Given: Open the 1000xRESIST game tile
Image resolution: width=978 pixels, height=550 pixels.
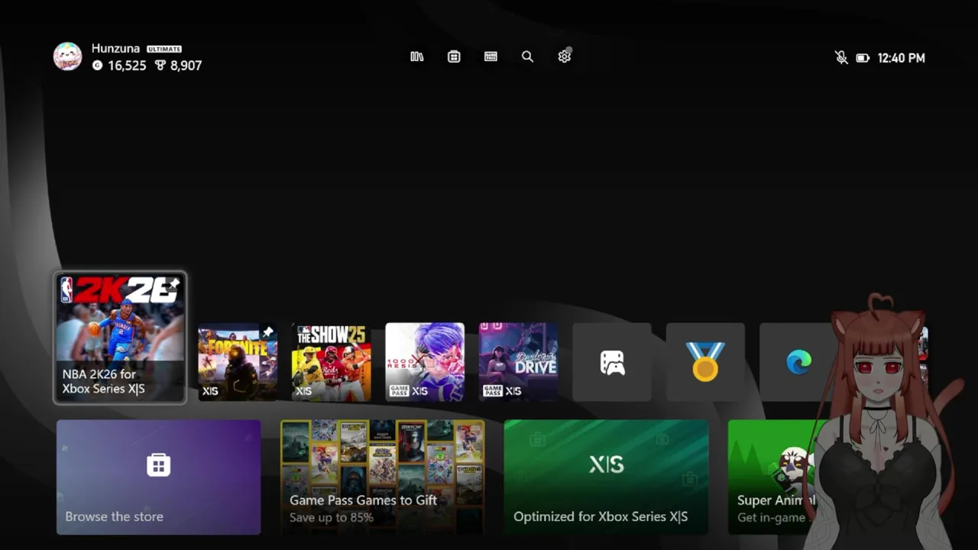Looking at the screenshot, I should (425, 362).
